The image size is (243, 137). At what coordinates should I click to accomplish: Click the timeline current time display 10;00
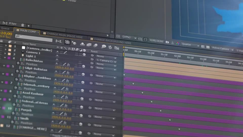(6, 33)
